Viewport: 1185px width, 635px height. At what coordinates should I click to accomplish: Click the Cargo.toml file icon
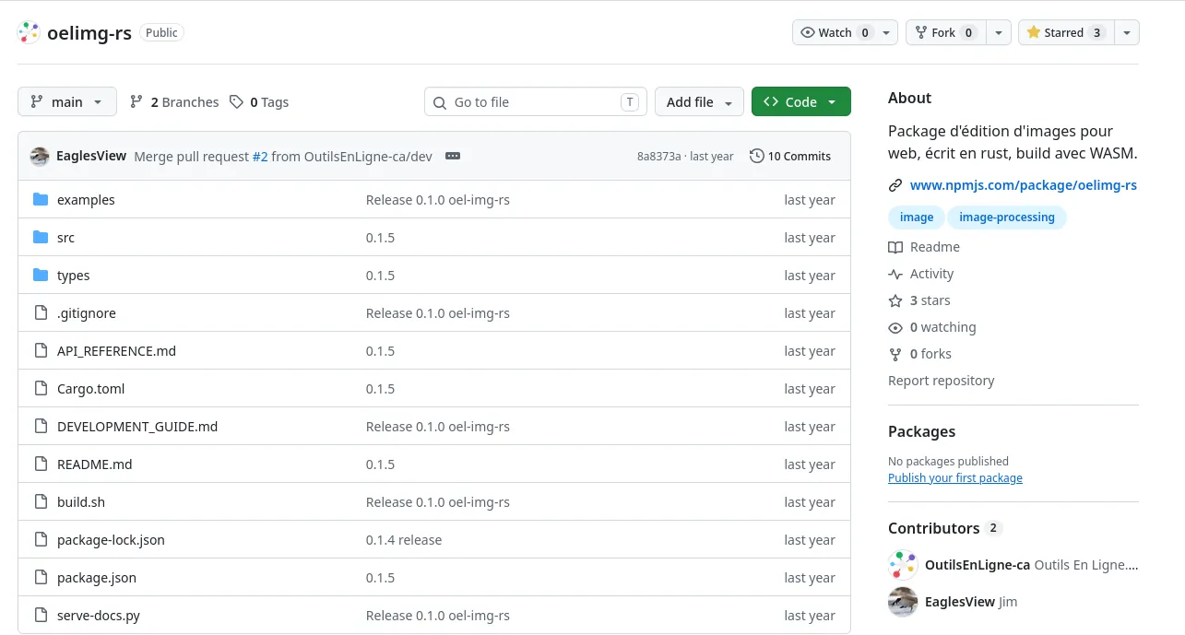(41, 389)
